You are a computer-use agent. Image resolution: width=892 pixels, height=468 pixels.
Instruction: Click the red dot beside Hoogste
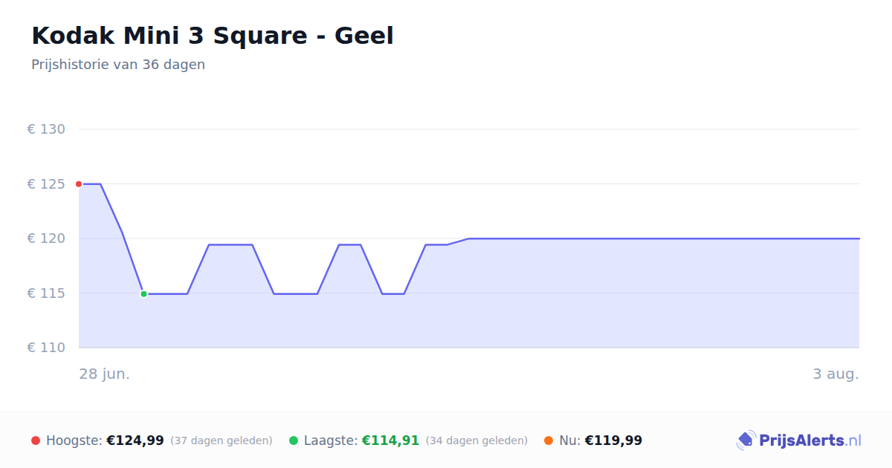tap(36, 441)
